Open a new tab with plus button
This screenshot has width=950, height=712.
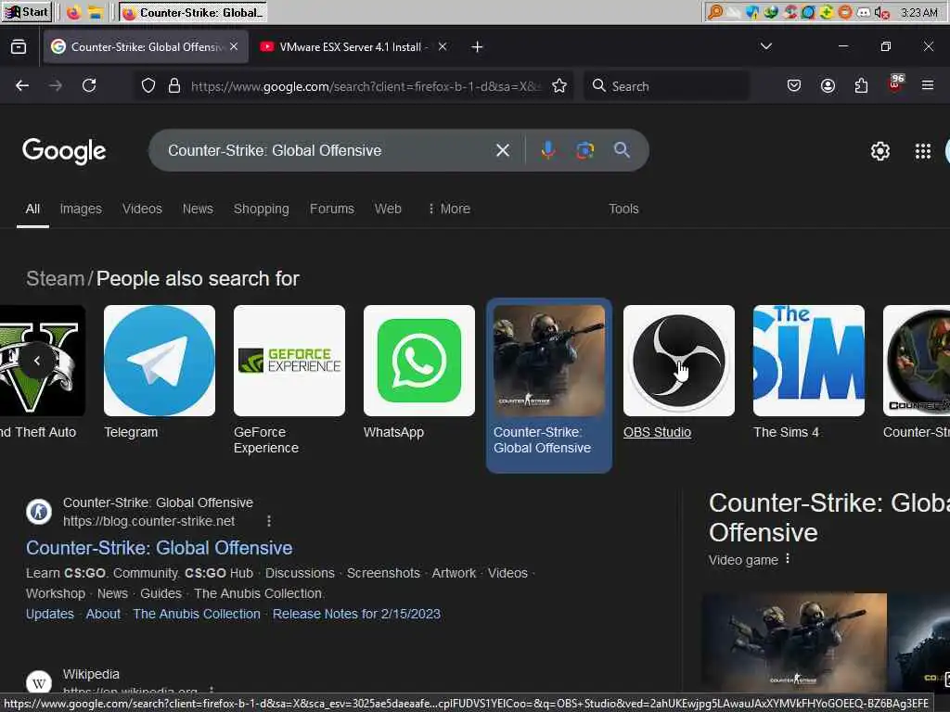tap(477, 46)
